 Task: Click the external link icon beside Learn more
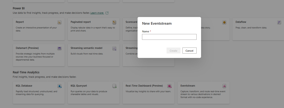[x=107, y=13]
